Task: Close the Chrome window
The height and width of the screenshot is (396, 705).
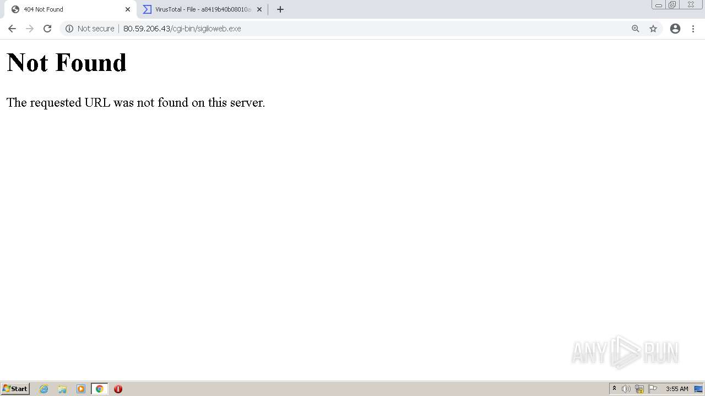Action: 691,5
